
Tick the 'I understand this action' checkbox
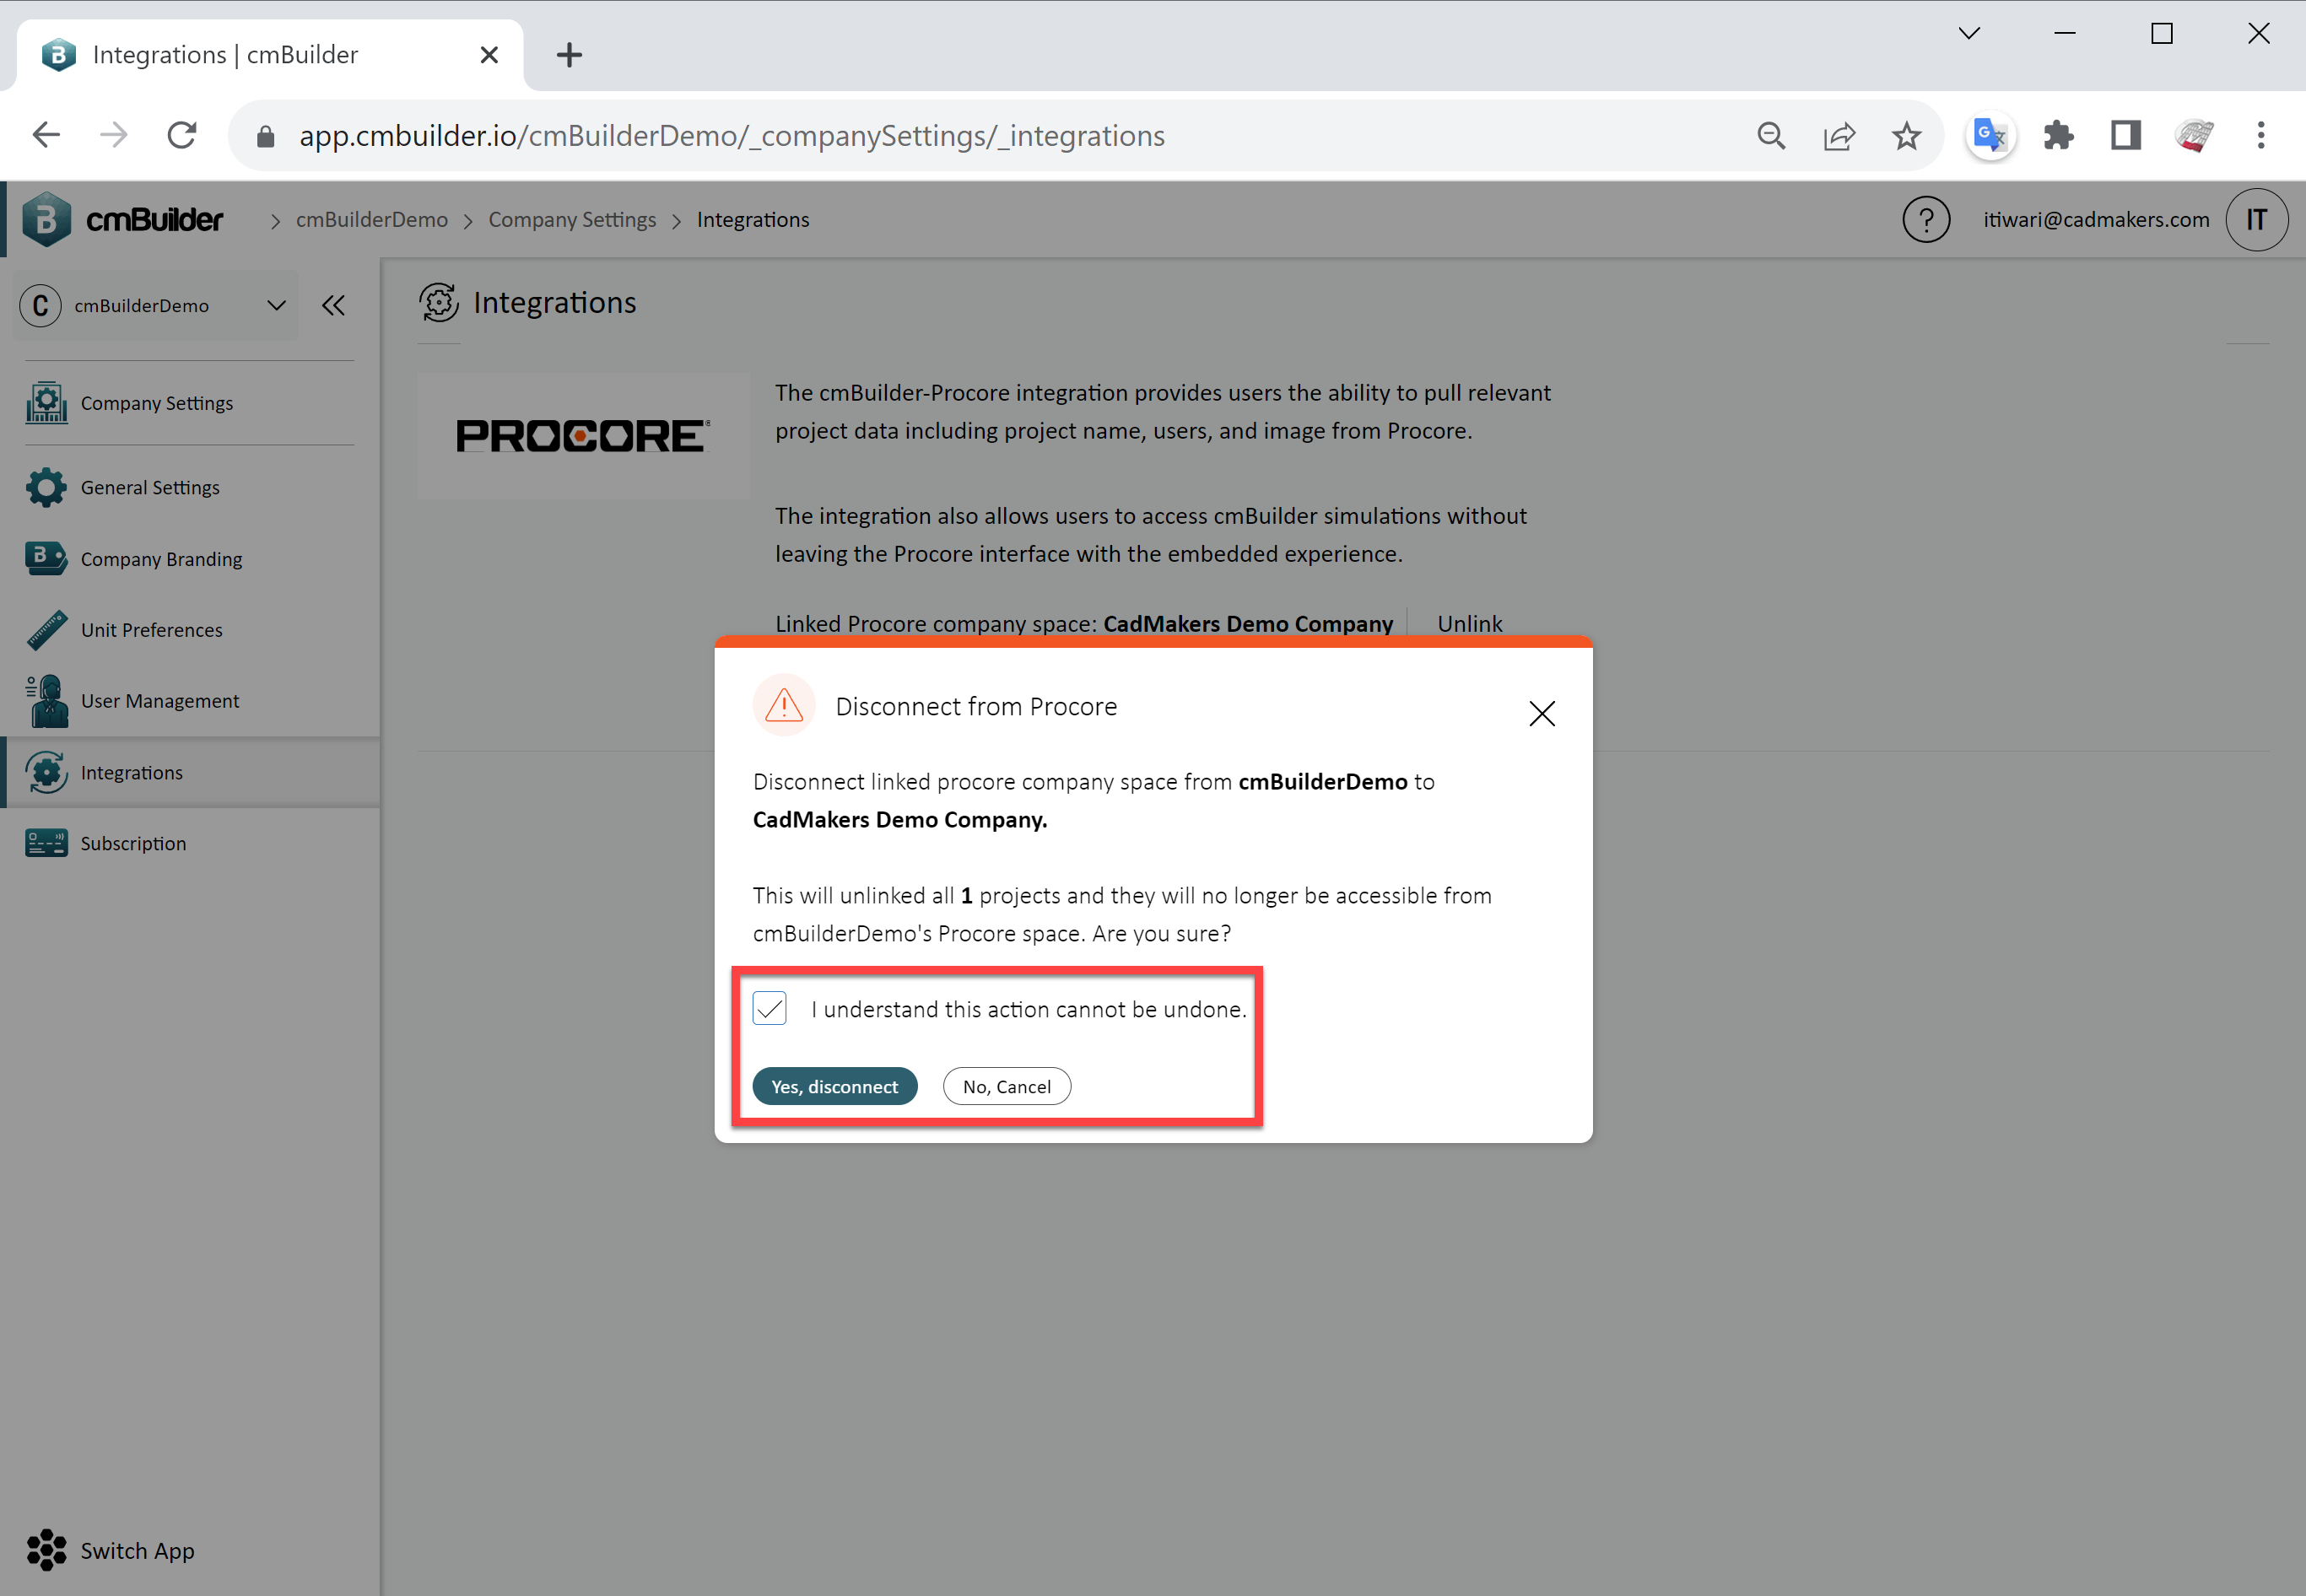[769, 1008]
